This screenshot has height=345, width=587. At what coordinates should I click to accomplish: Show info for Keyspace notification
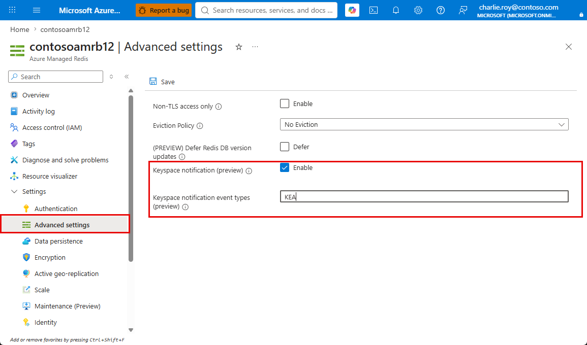tap(249, 171)
